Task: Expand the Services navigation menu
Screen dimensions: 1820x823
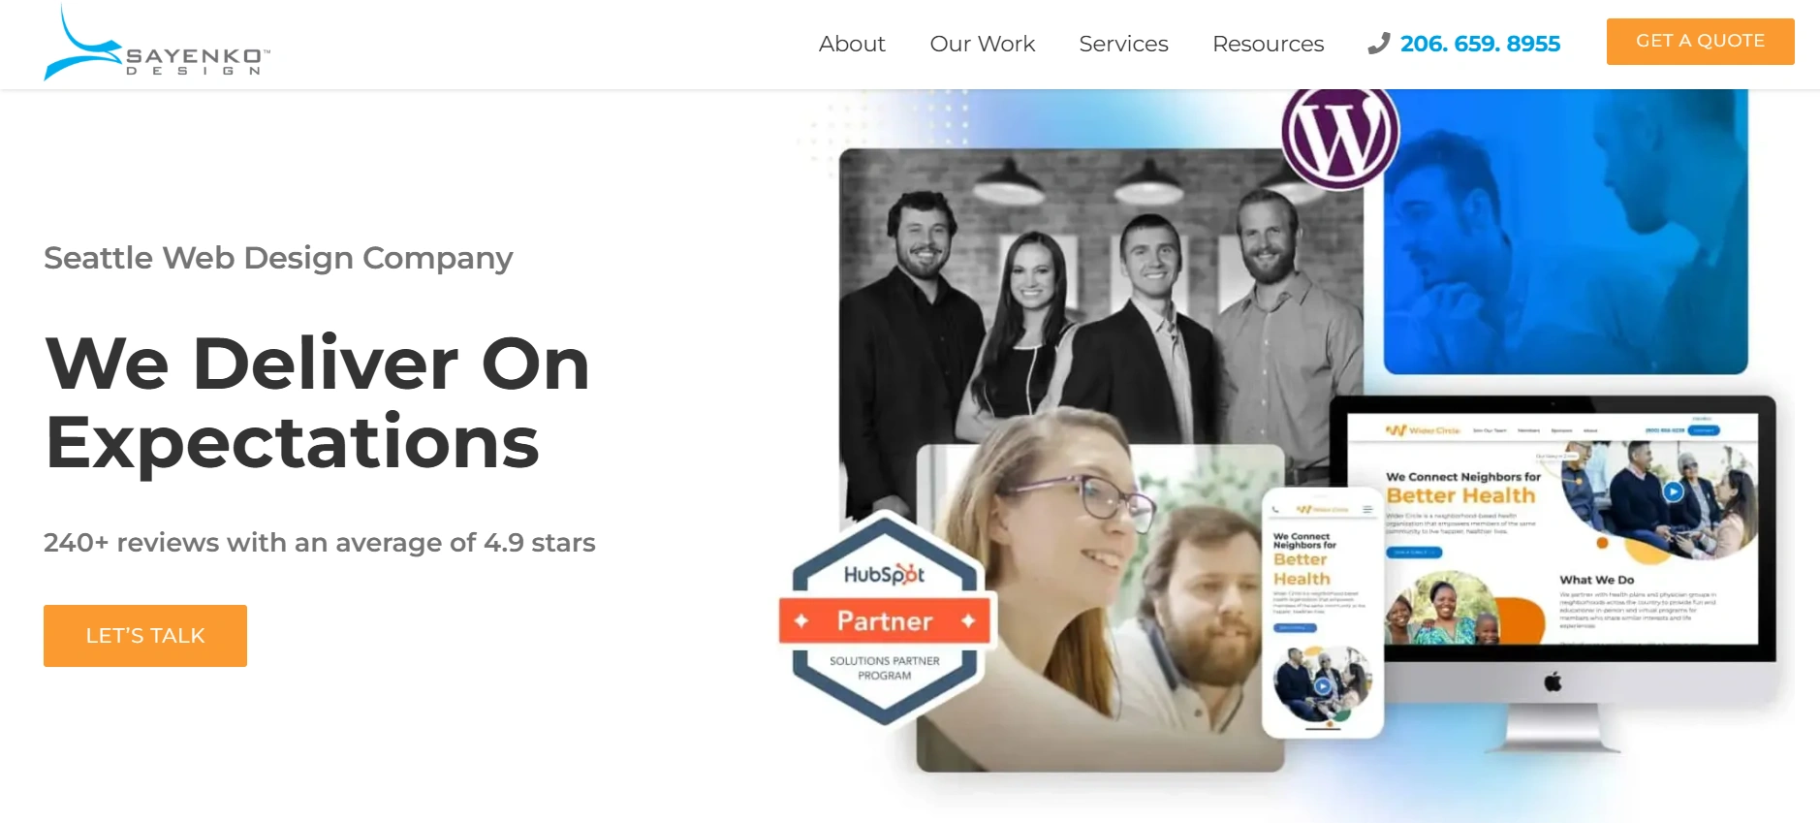Action: point(1123,44)
